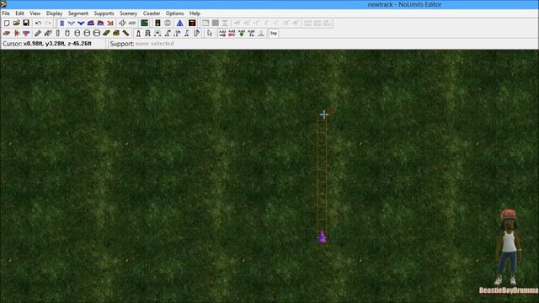Click the Cursor coordinates readout

47,44
